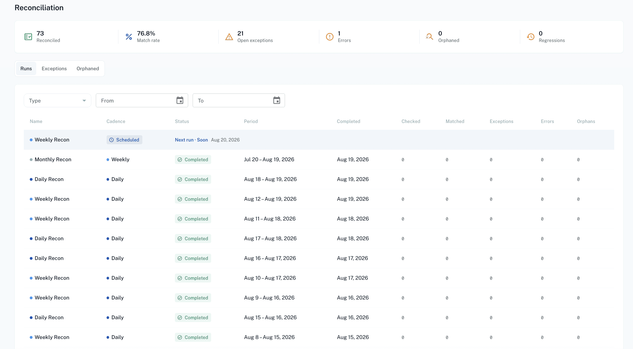The image size is (633, 349).
Task: Switch to the Runs tab
Action: [26, 68]
